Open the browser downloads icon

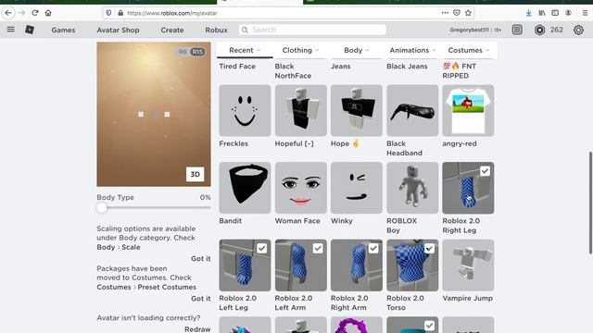528,13
